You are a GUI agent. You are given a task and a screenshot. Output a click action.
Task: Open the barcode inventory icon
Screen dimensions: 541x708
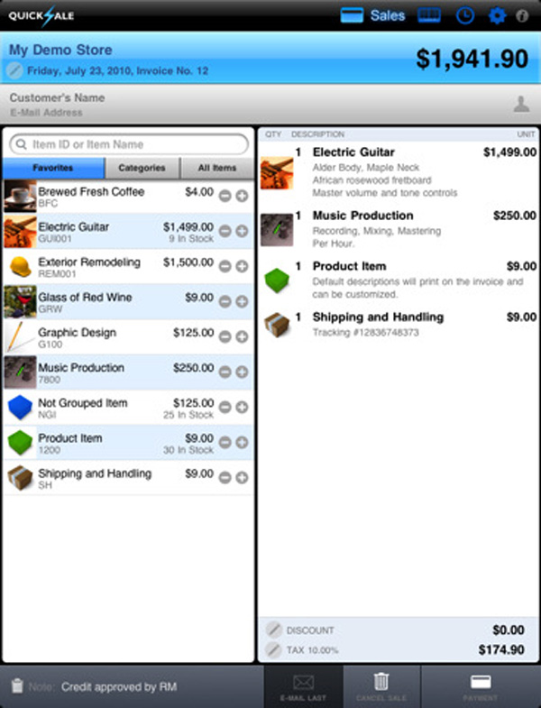[429, 16]
